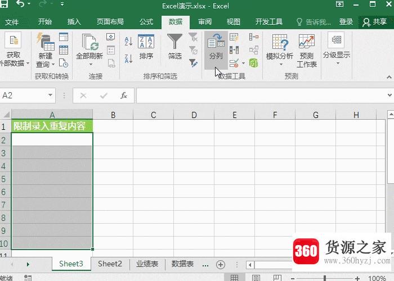Switch to the View tab

pos(234,22)
